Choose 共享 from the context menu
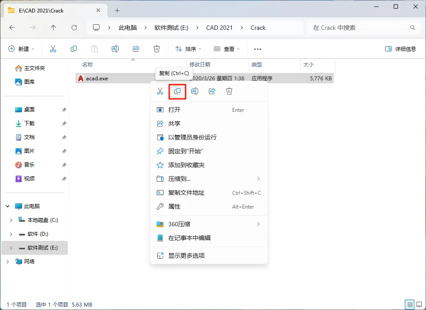426x310 pixels. tap(208, 123)
